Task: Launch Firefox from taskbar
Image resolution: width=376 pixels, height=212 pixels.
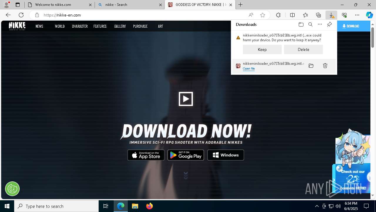Action: [150, 206]
